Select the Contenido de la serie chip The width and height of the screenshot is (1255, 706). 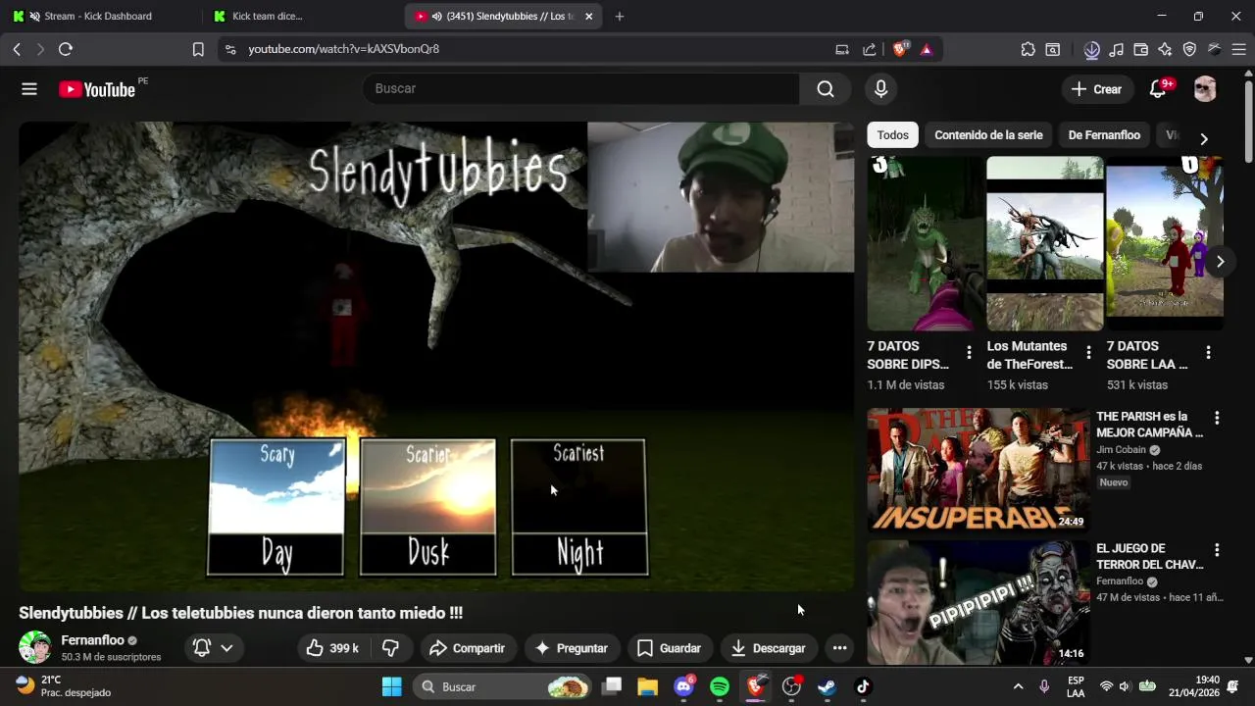(x=988, y=135)
